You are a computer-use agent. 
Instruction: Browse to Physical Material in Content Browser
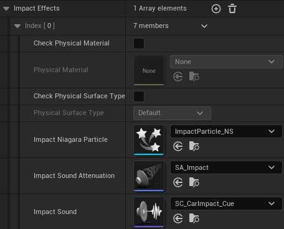coord(194,77)
